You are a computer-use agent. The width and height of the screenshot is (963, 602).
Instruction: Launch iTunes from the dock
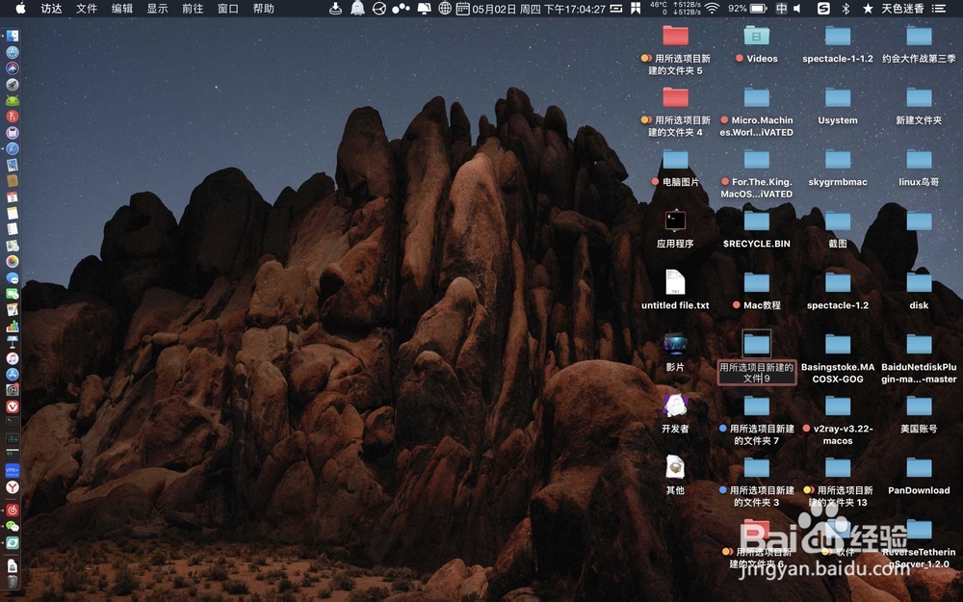(x=13, y=358)
